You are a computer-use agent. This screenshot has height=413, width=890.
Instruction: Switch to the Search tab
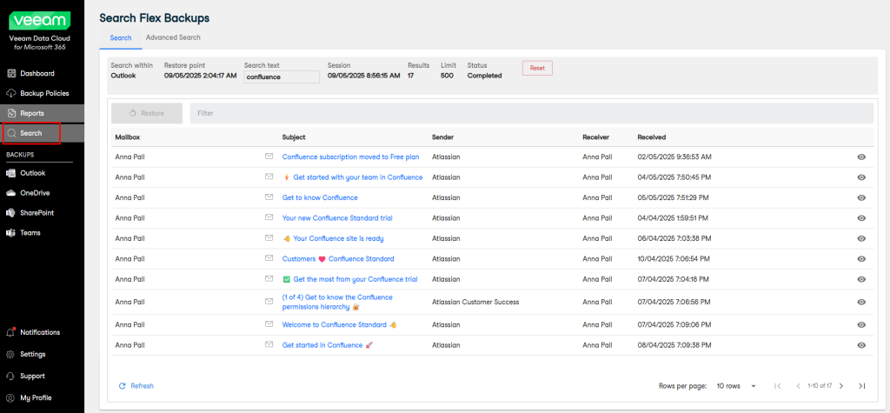pyautogui.click(x=121, y=38)
